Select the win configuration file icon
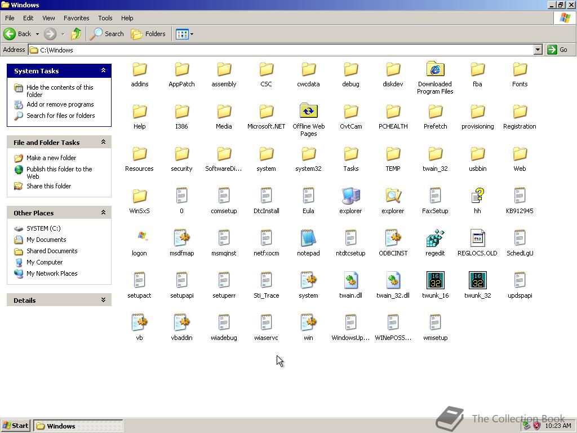The image size is (577, 433). pyautogui.click(x=308, y=322)
